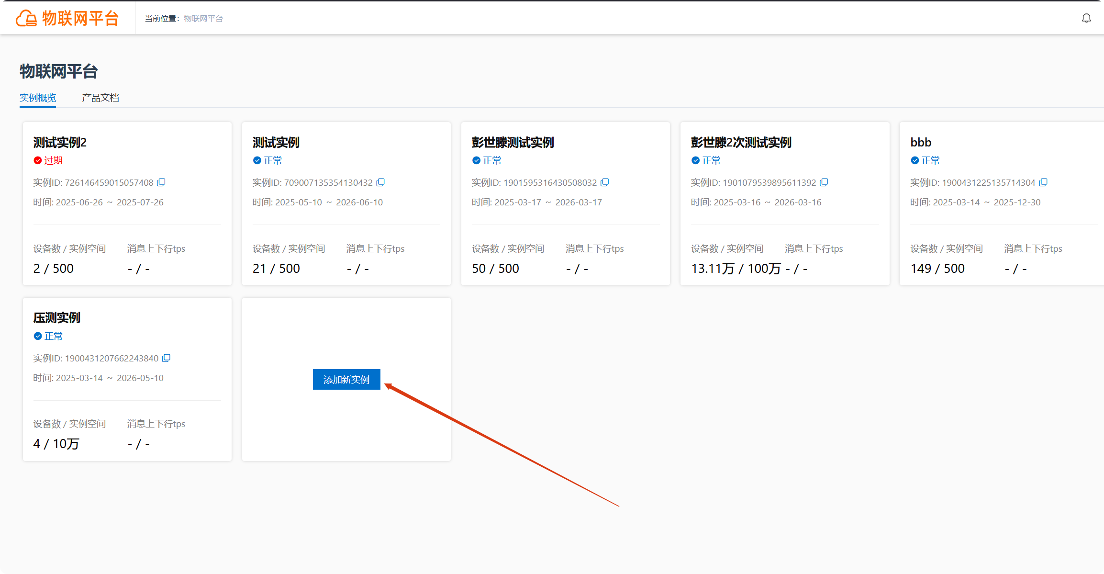Viewport: 1104px width, 574px height.
Task: Copy instance ID of 彭世滕2次测试实例
Action: 824,182
